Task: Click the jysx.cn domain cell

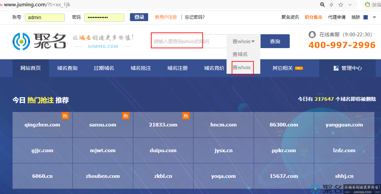Action: click(224, 151)
